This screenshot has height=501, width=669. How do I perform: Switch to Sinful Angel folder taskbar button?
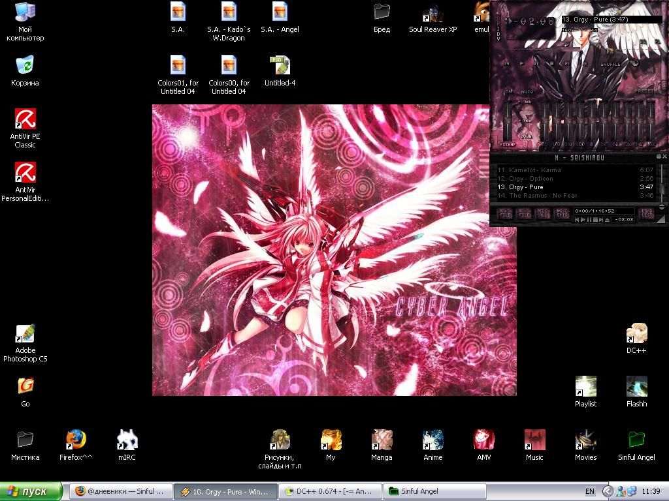(434, 491)
